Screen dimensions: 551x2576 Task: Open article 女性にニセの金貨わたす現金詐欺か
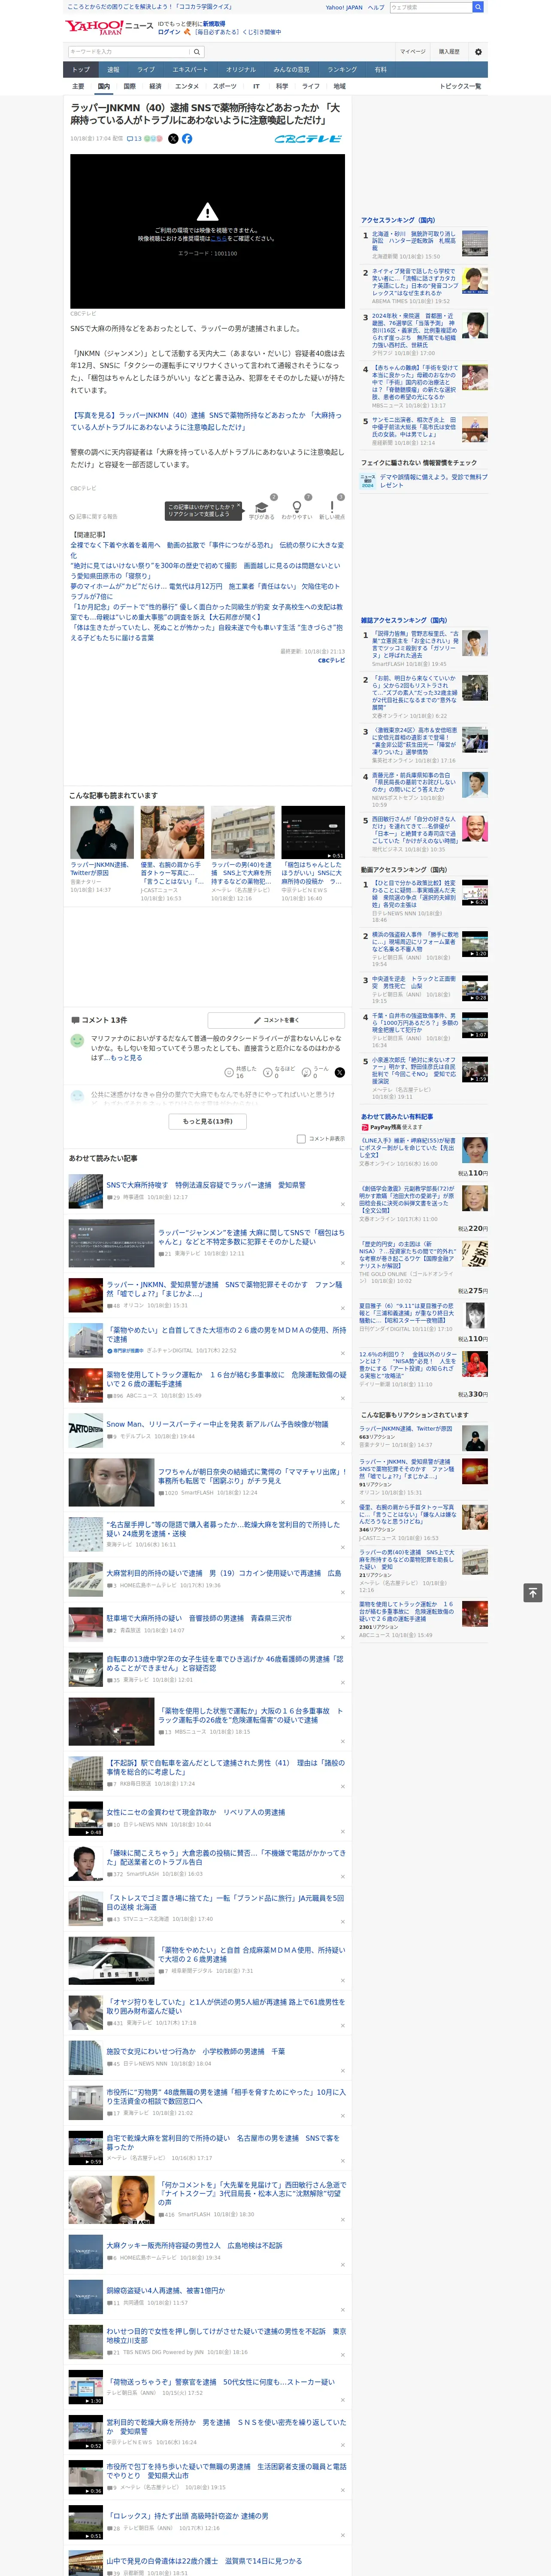click(x=196, y=1812)
